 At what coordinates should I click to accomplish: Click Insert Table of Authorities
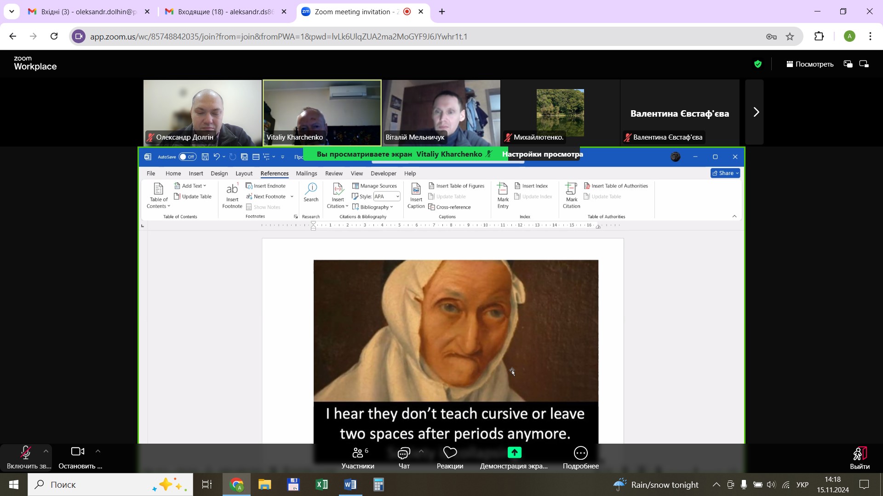616,186
